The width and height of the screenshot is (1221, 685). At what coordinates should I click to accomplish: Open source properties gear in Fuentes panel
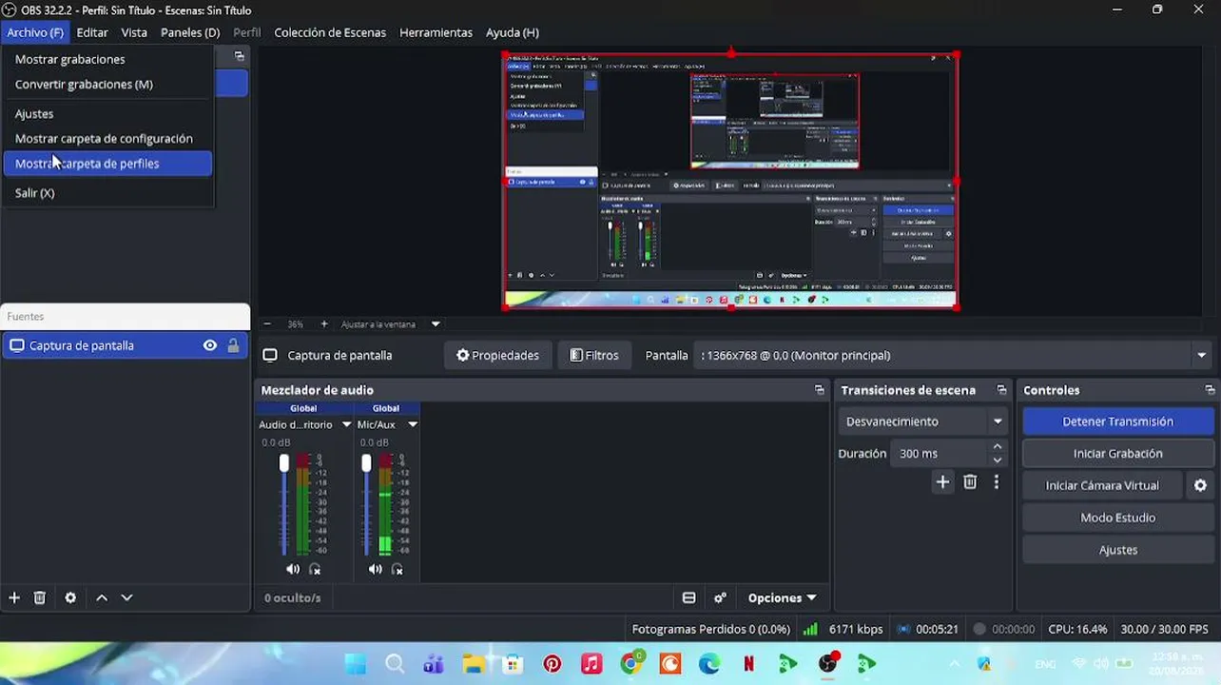(70, 597)
